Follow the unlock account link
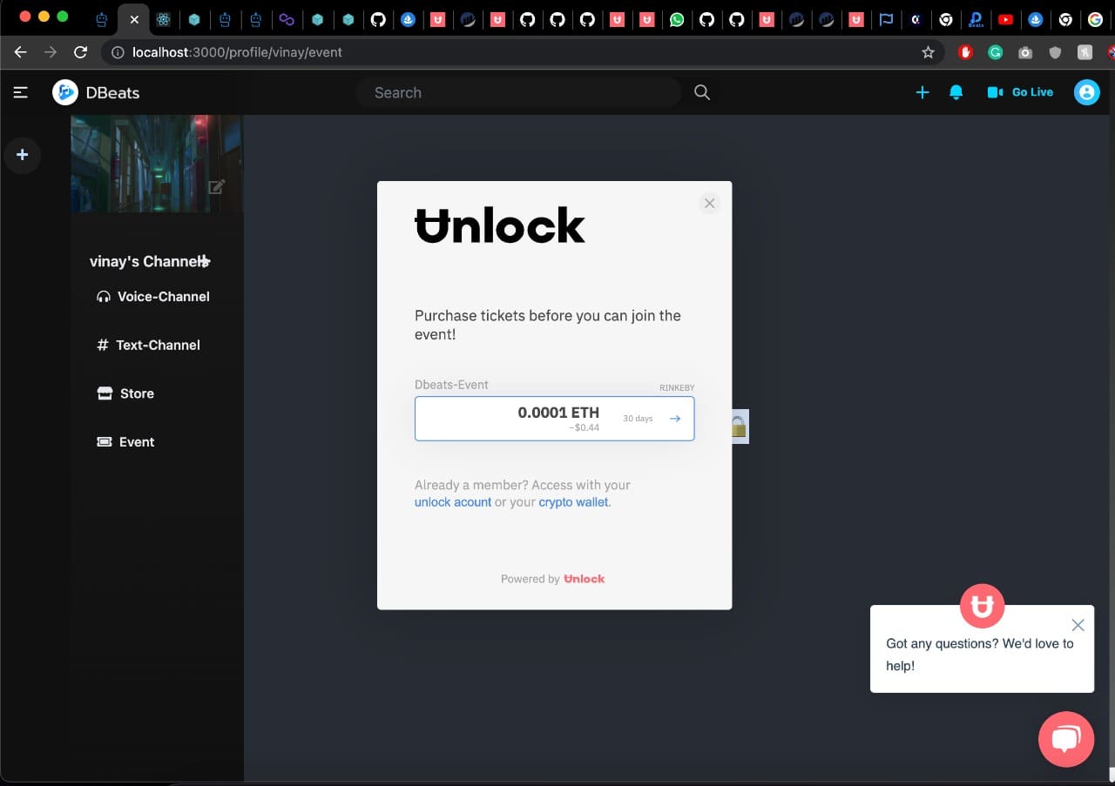 (x=453, y=502)
